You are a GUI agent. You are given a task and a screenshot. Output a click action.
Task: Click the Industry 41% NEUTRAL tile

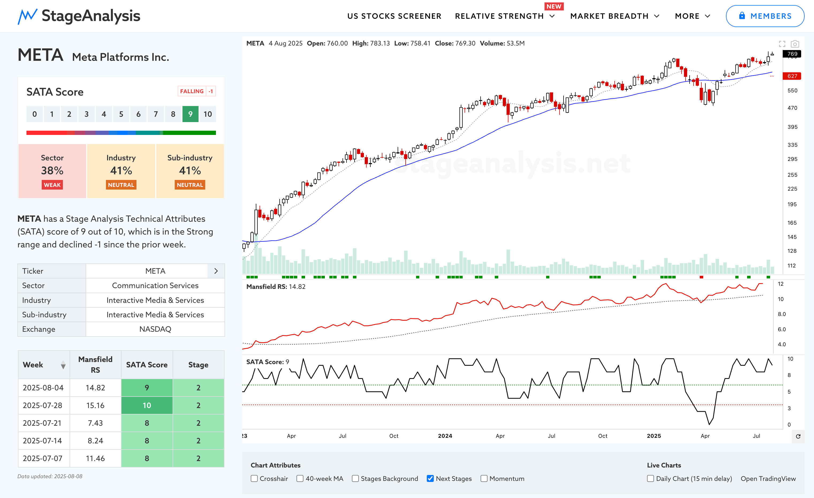[x=121, y=171]
